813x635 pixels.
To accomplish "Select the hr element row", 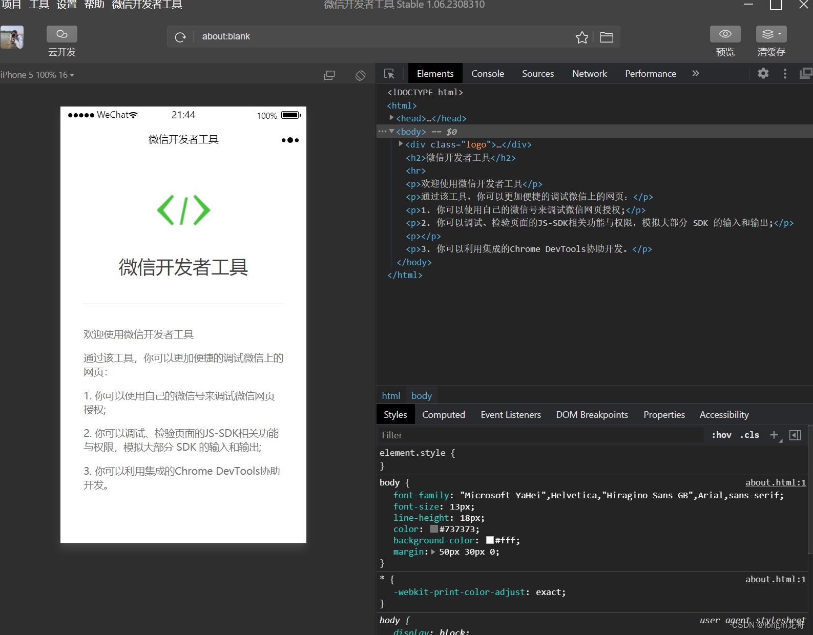I will (415, 171).
